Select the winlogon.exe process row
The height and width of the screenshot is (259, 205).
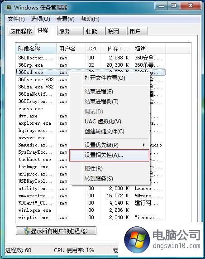[x=91, y=210]
